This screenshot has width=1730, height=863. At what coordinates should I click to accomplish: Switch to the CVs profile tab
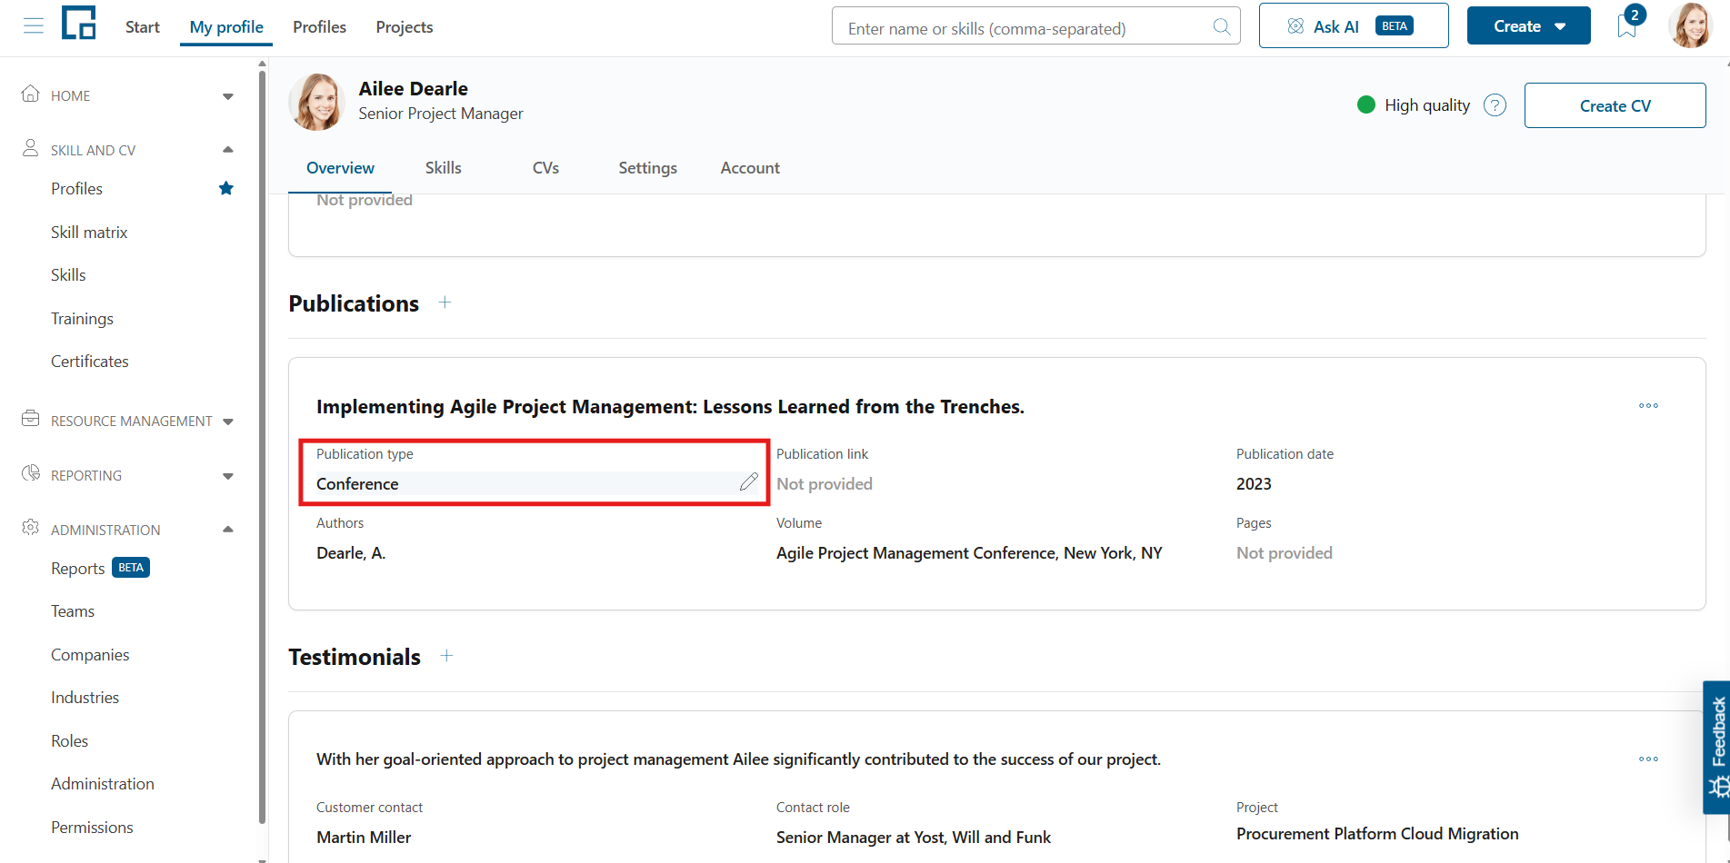click(545, 168)
